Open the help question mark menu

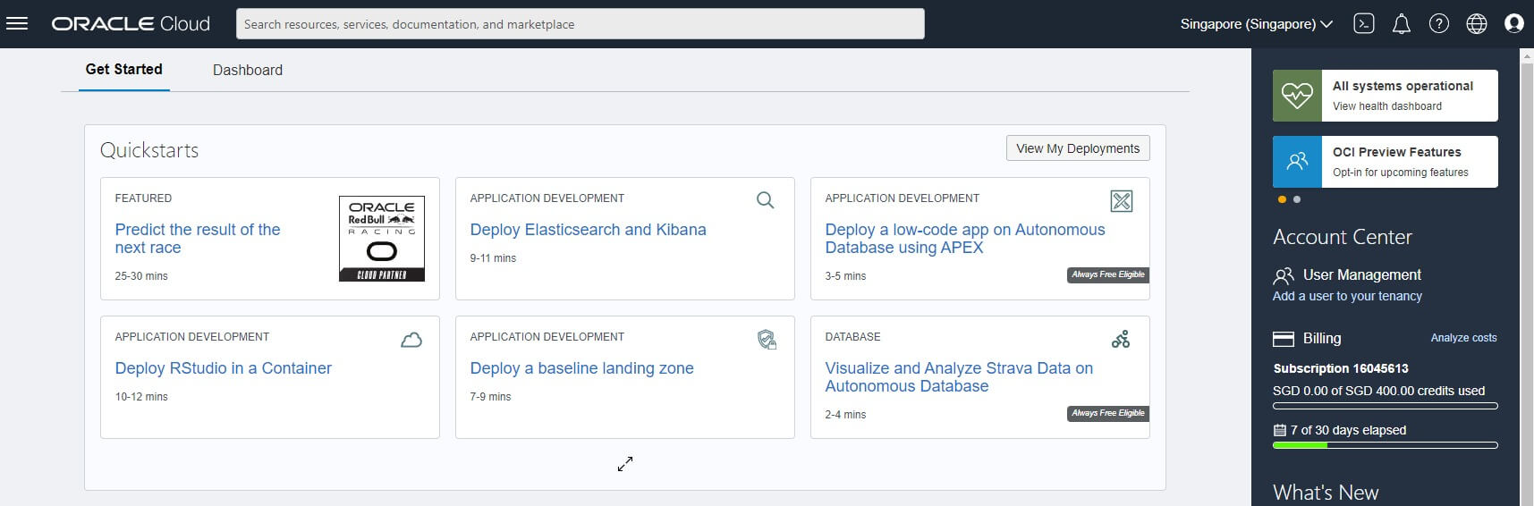click(x=1439, y=24)
